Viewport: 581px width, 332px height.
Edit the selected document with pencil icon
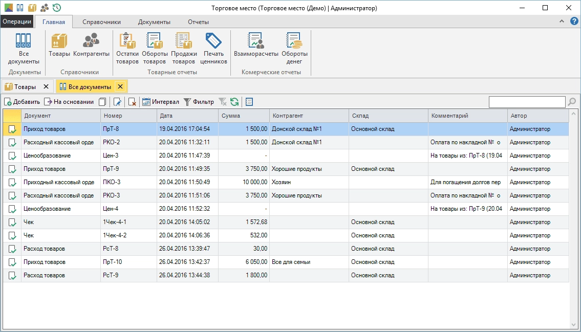pyautogui.click(x=117, y=102)
